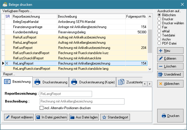Screen dimensions: 187x130
Task: Click the orange X icon on Abbrechen
Action: tap(161, 84)
